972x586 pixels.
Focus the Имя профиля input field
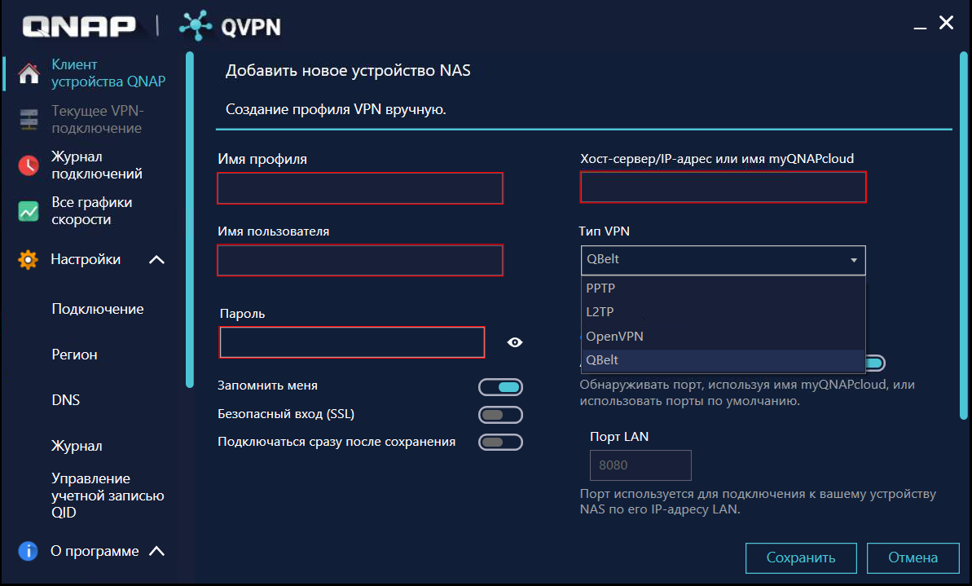tap(360, 188)
